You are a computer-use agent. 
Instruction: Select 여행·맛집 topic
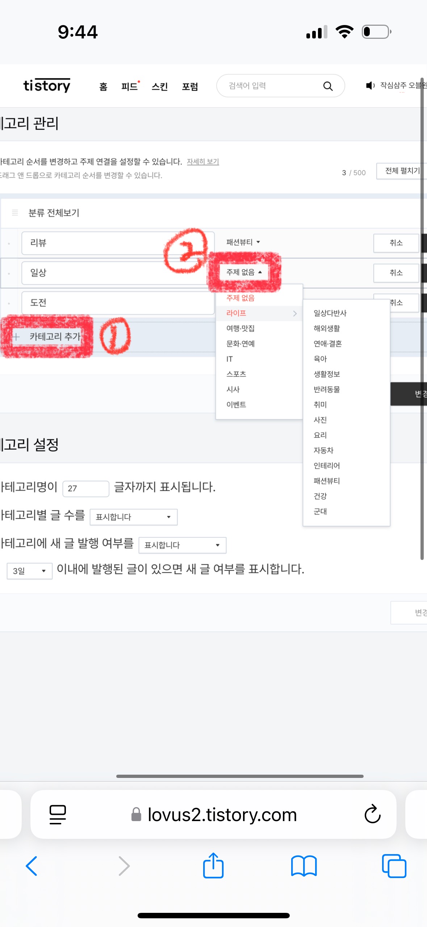240,329
